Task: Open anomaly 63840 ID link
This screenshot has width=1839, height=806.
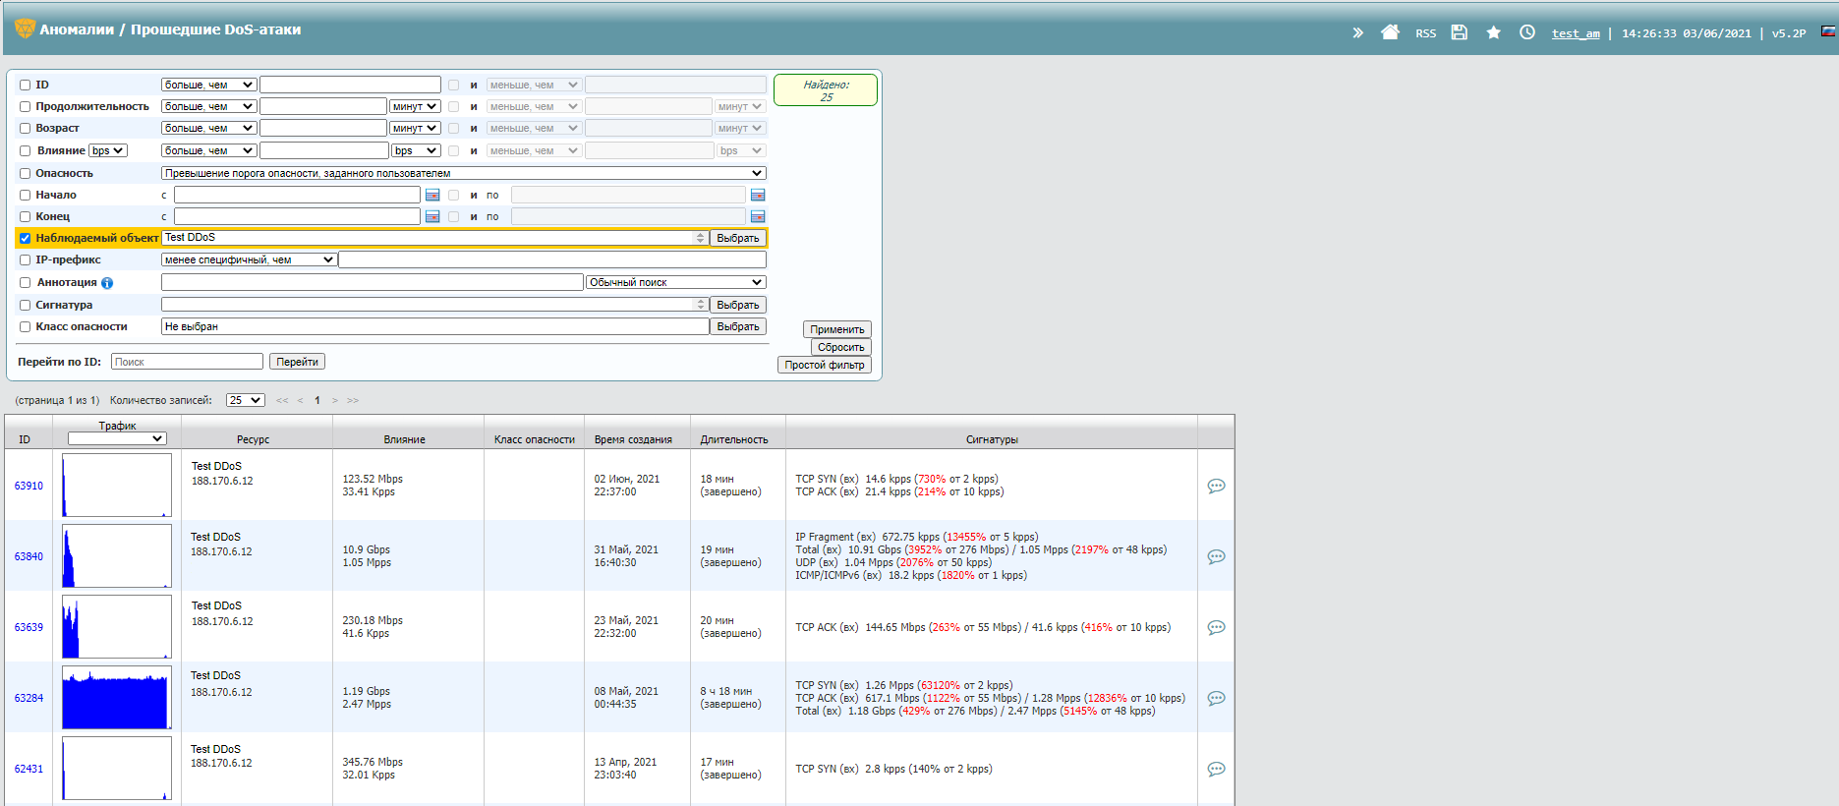Action: click(29, 556)
